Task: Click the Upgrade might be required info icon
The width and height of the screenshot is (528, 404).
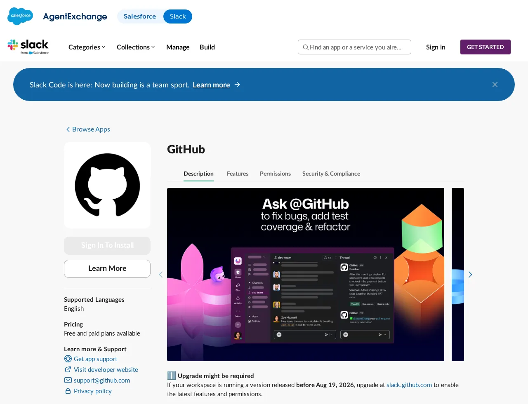Action: tap(172, 376)
